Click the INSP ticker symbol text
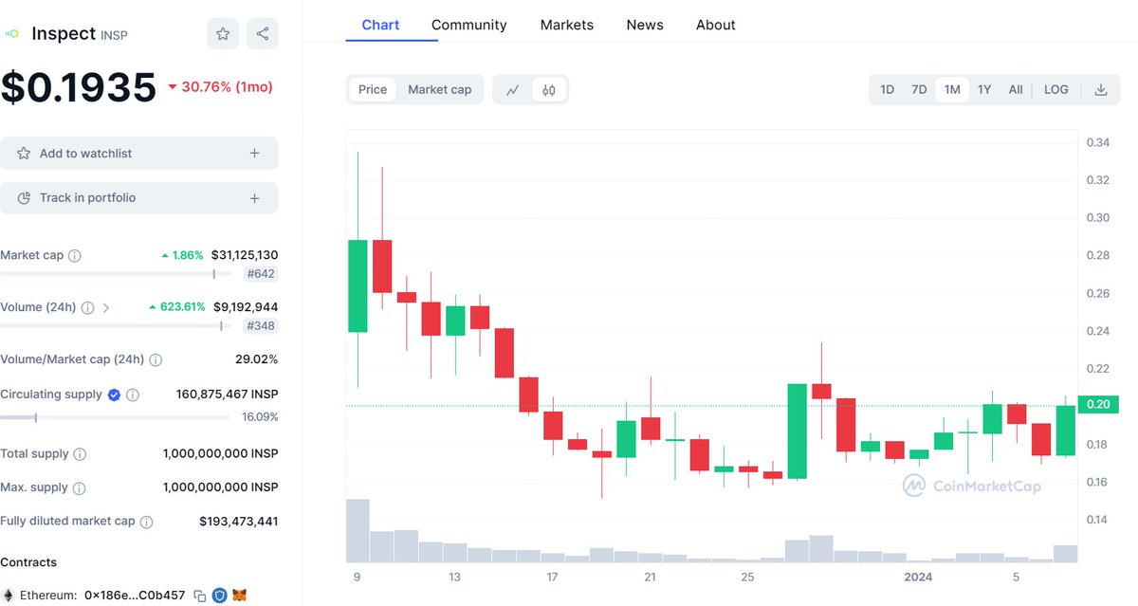Viewport: 1138px width, 606px height. 114,35
